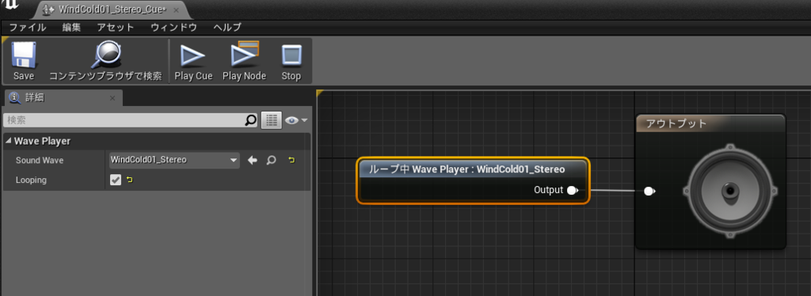Open the 編集 menu
The height and width of the screenshot is (296, 811).
71,28
